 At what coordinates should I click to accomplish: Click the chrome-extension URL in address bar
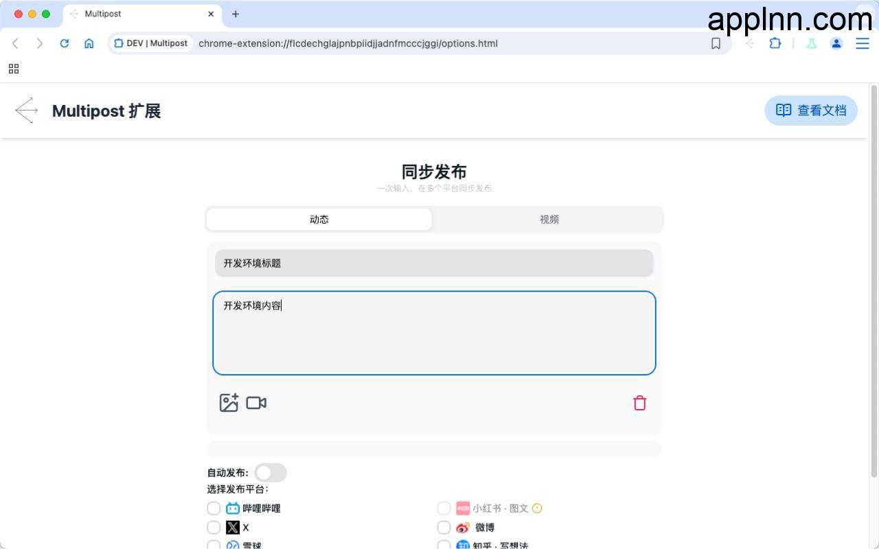point(348,43)
